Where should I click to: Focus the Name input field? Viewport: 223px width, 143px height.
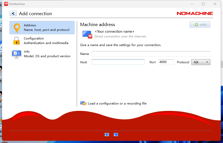(x=151, y=54)
